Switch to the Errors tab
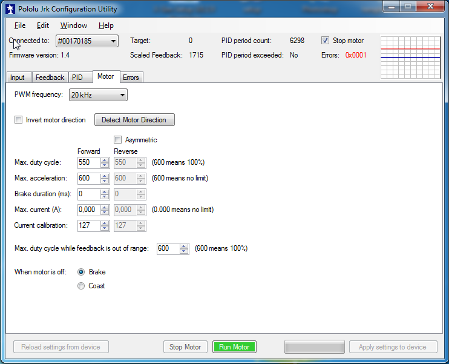The height and width of the screenshot is (364, 449). (131, 78)
